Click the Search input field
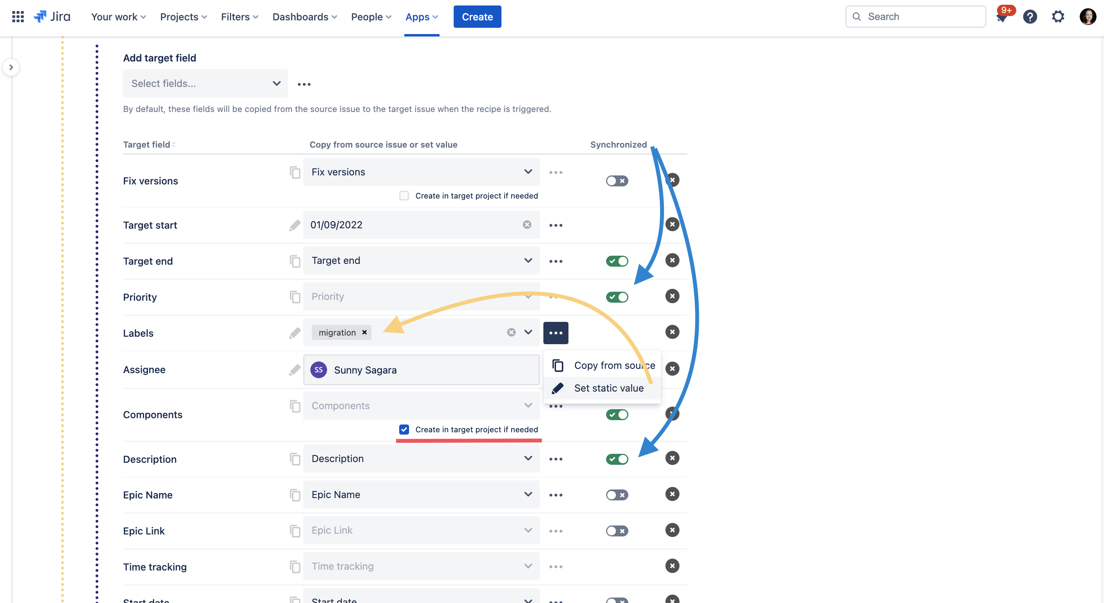 coord(915,17)
